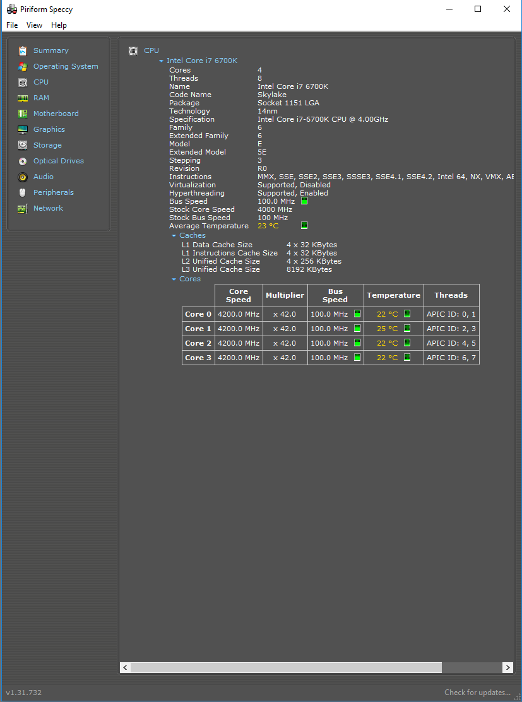Click the Summary clipboard icon in sidebar

point(23,50)
